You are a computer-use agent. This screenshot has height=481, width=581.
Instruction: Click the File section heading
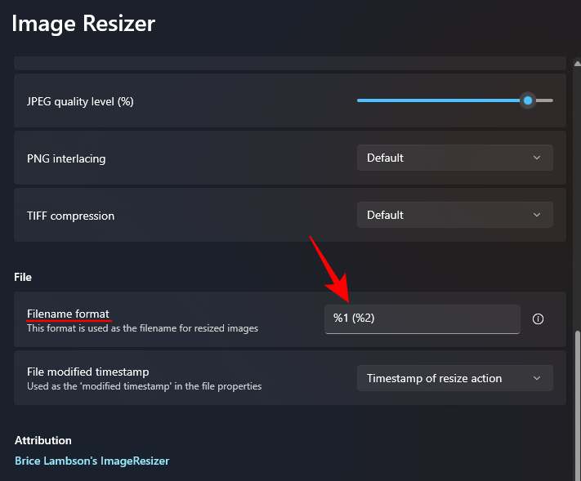(23, 278)
